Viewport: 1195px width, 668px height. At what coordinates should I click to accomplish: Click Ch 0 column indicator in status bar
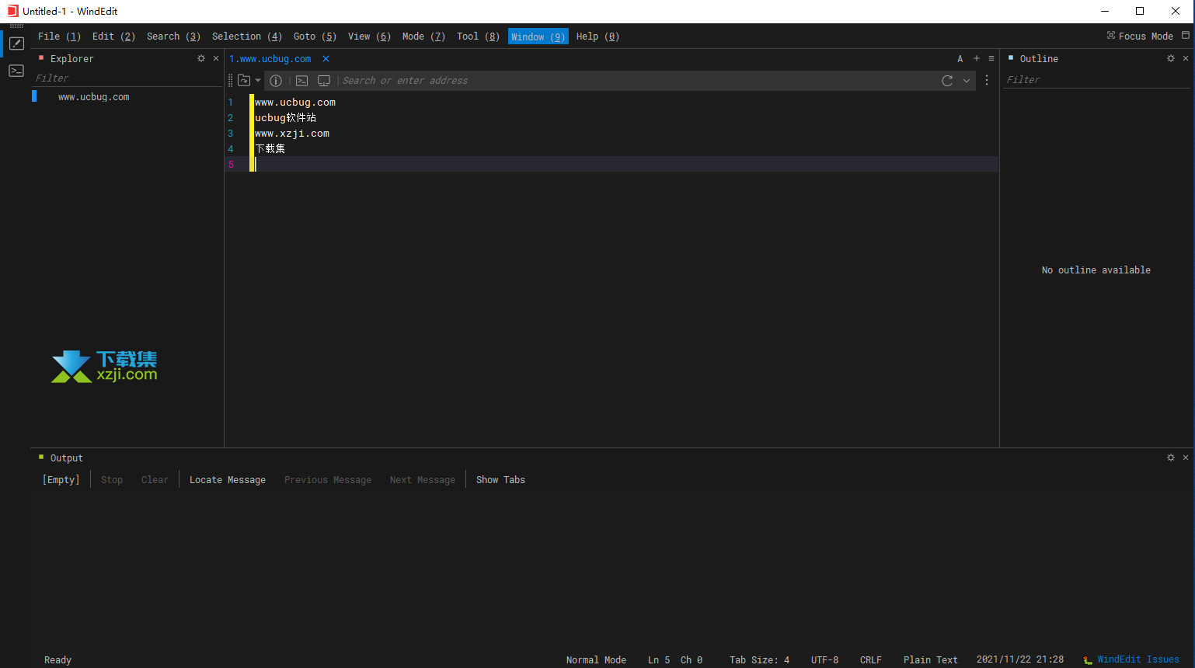point(692,660)
